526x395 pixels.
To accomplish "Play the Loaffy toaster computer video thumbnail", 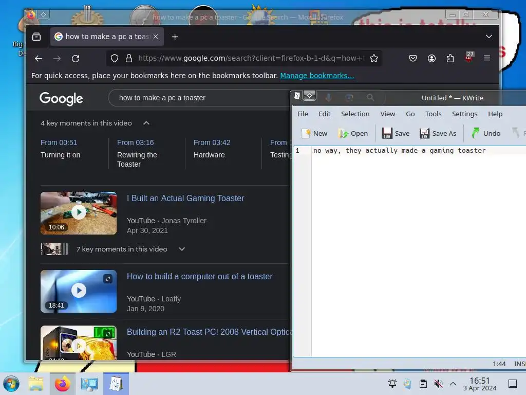I will click(x=79, y=291).
